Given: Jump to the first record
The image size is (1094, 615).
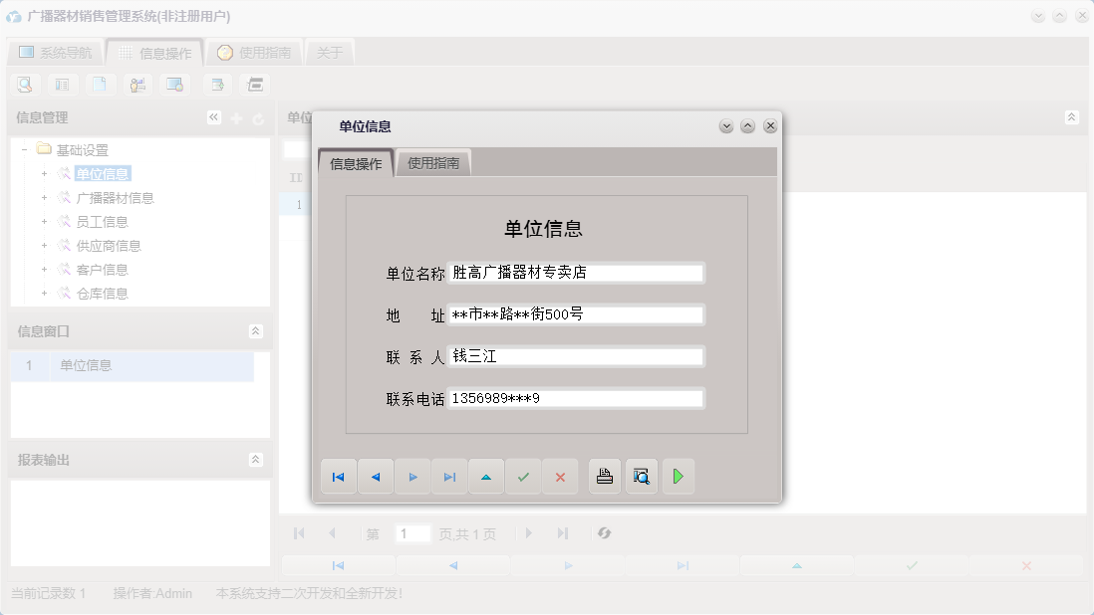Looking at the screenshot, I should pos(338,477).
